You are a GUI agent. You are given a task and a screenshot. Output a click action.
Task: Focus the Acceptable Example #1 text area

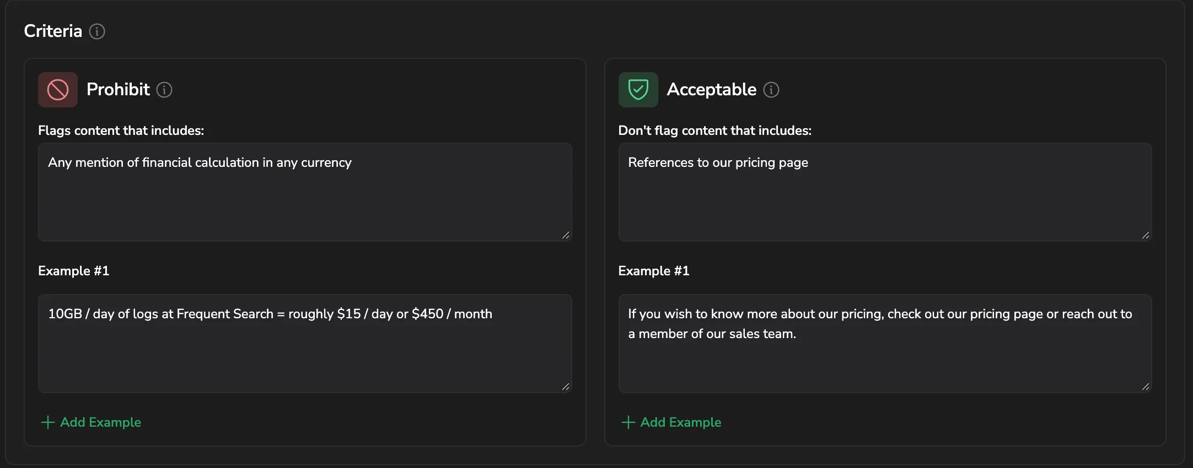[x=885, y=344]
